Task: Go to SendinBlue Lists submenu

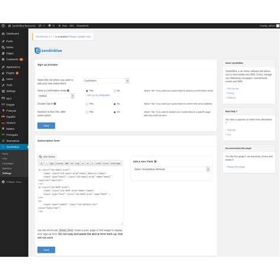Action: 5,158
